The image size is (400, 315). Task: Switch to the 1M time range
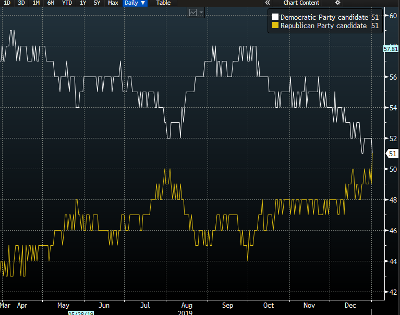pos(36,3)
